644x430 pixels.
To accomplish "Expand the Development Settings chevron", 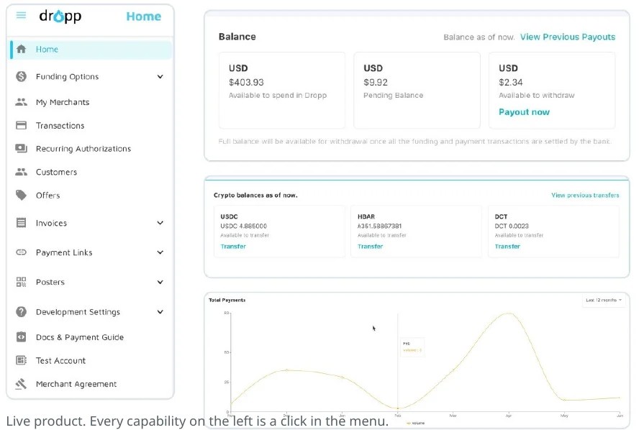I will (160, 312).
